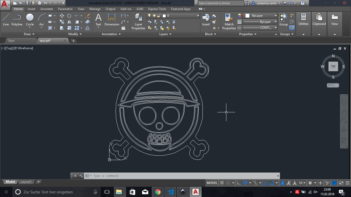Expand the Draw panel
351x197 pixels.
tap(29, 34)
